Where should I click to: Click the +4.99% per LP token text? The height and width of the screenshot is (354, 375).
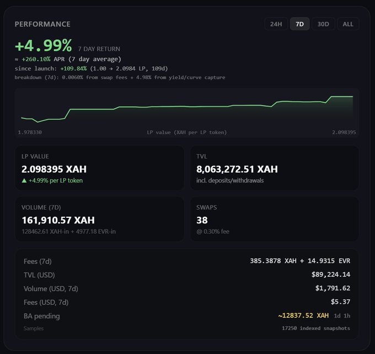56,181
